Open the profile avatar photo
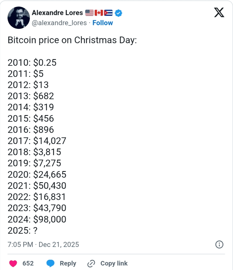The image size is (233, 270). (x=19, y=18)
